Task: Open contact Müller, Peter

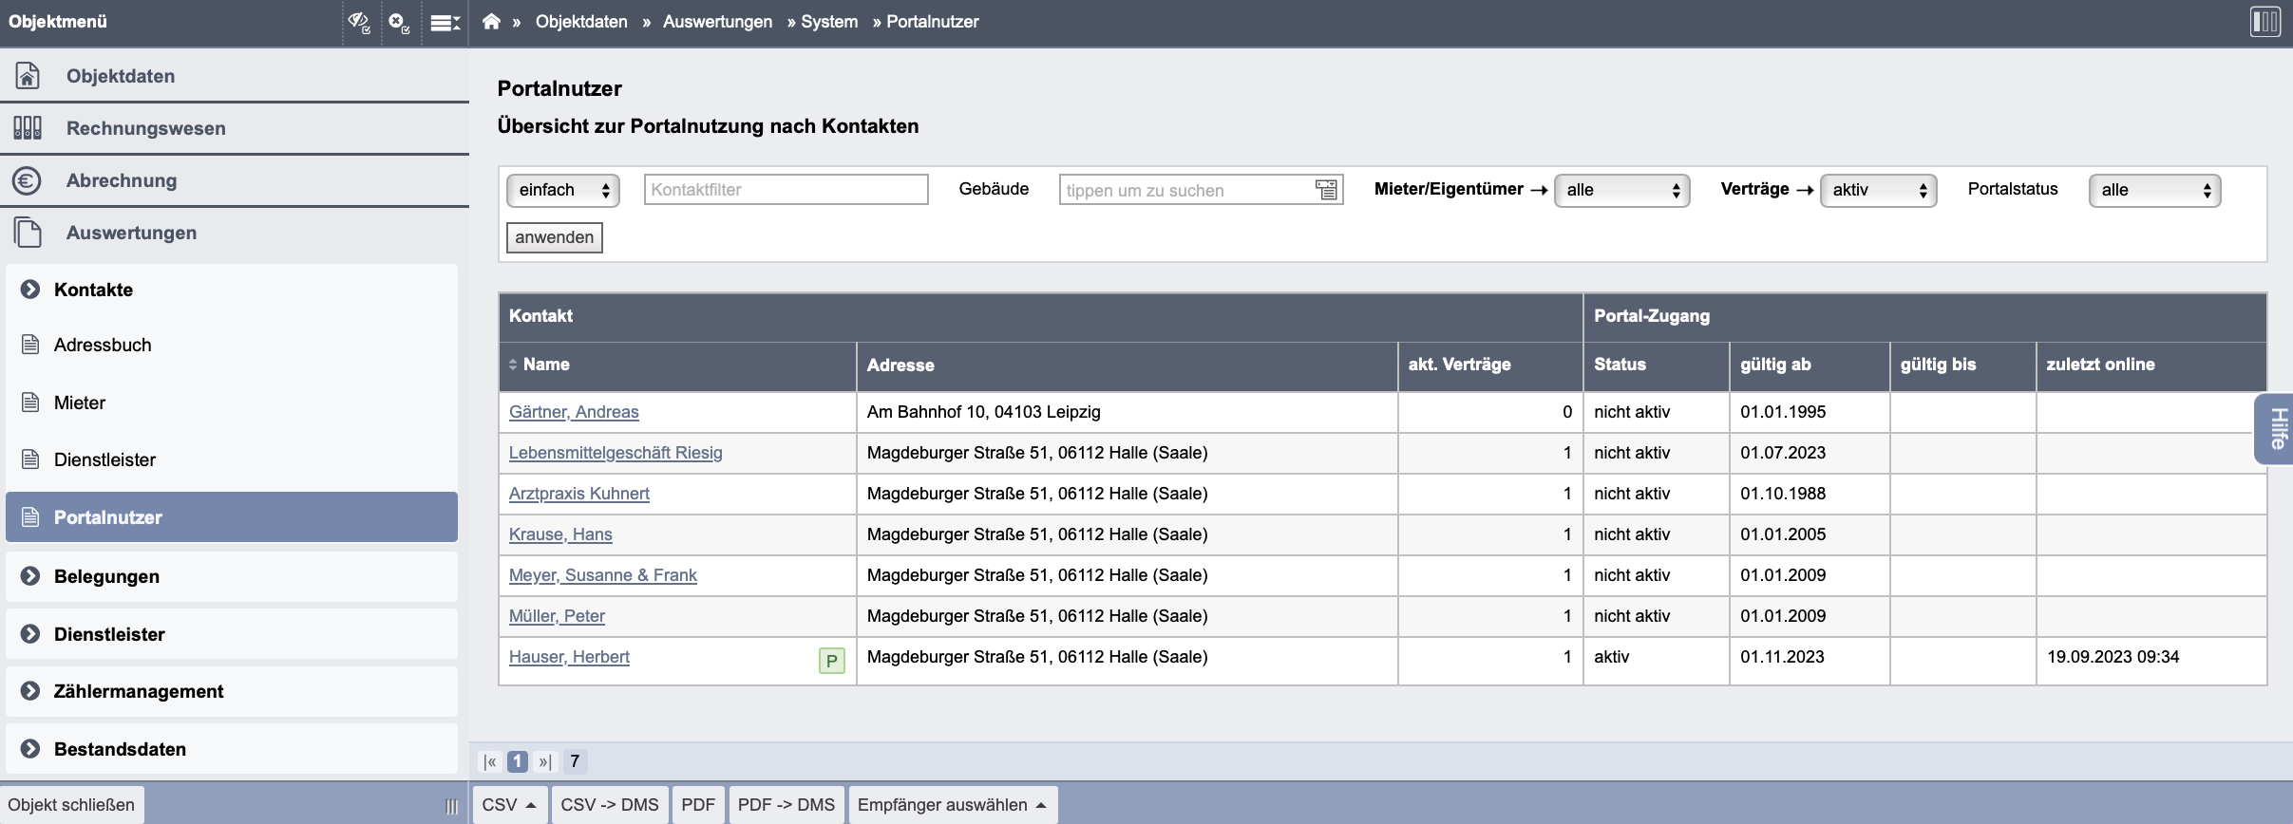Action: click(x=557, y=616)
